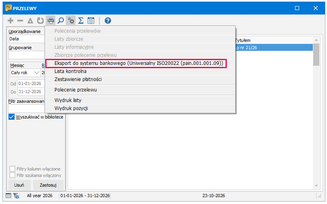Viewport: 327px width, 204px height.
Task: Click the filter settings icon in the status bar
Action: pyautogui.click(x=16, y=196)
